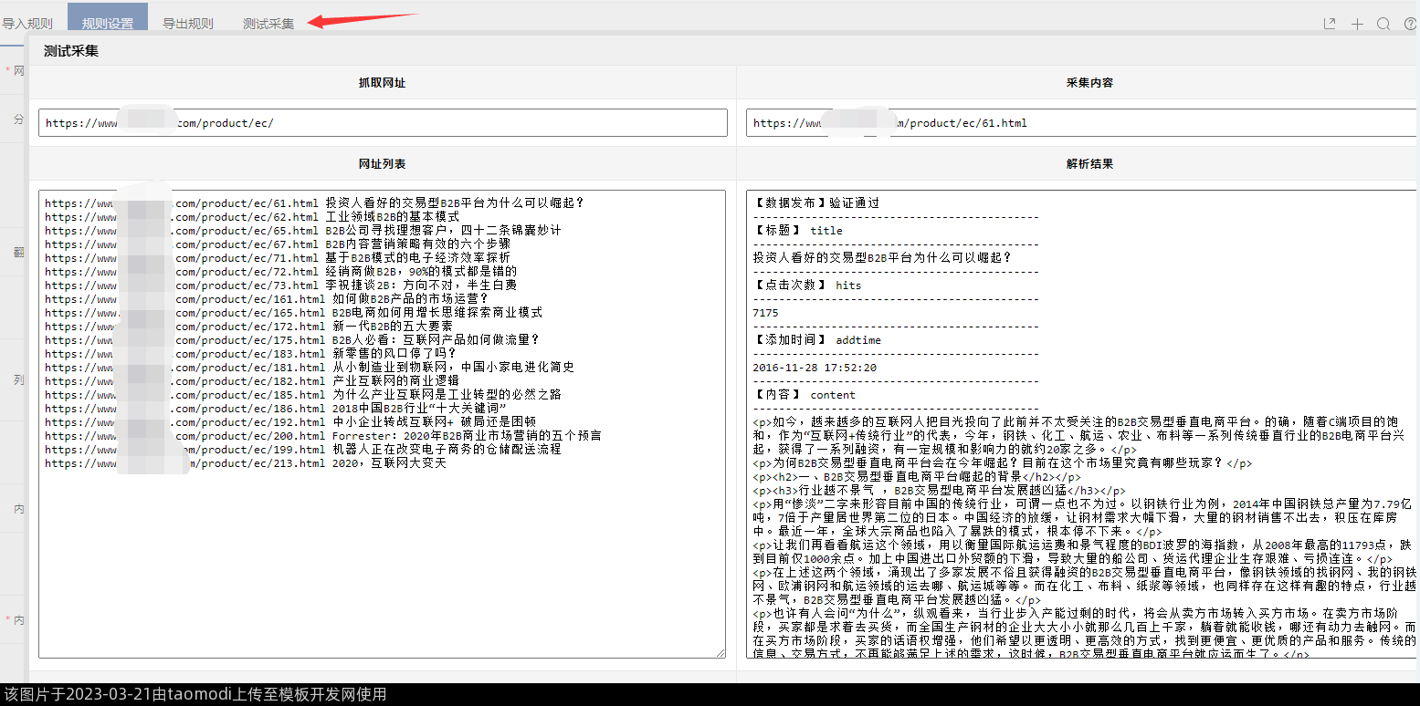Click the 【数据发布】验证通过 line in results
Viewport: 1420px width, 706px height.
[x=816, y=203]
